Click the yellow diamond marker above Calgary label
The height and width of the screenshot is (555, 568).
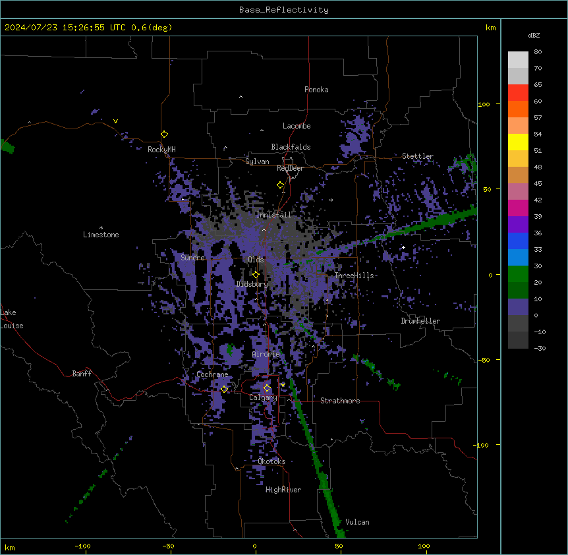point(267,388)
